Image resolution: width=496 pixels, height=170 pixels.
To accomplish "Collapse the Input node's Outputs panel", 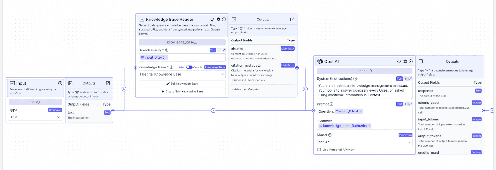I will 70,83.
